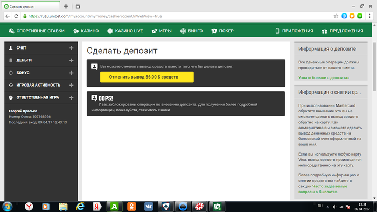This screenshot has height=212, width=377.
Task: Go to Предложения in the top bar
Action: coord(343,31)
